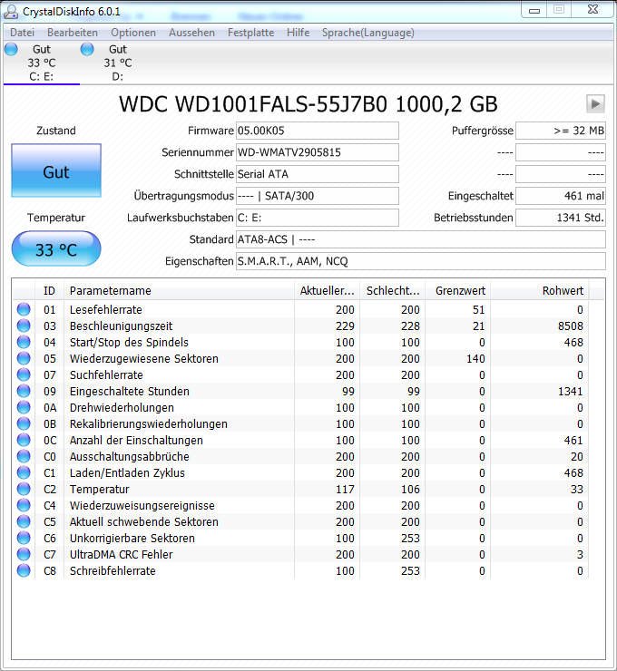617x671 pixels.
Task: Switch to the C: E: disk tab
Action: 42,63
